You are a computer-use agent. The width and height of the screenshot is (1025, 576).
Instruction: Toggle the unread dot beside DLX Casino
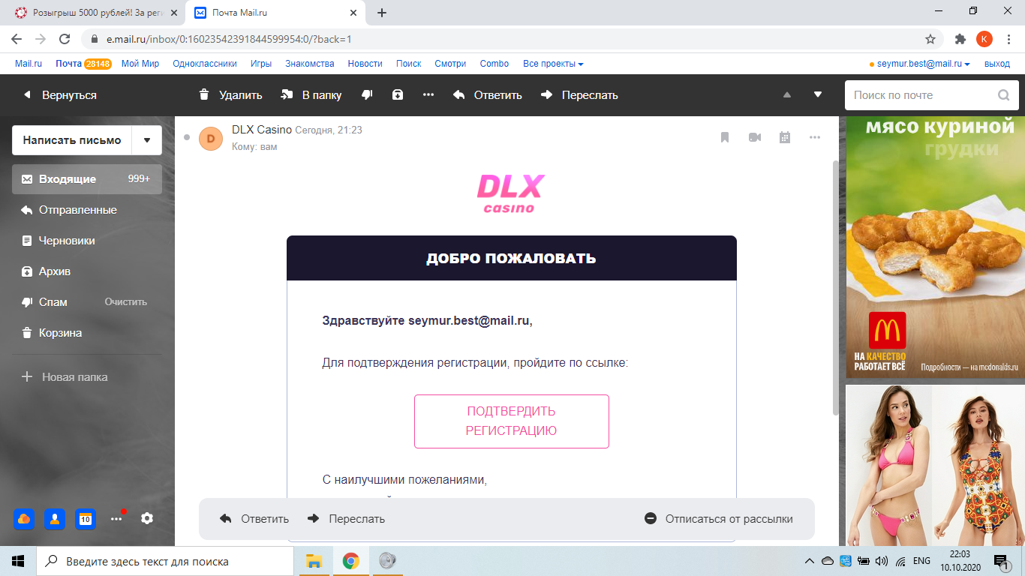[x=187, y=137]
